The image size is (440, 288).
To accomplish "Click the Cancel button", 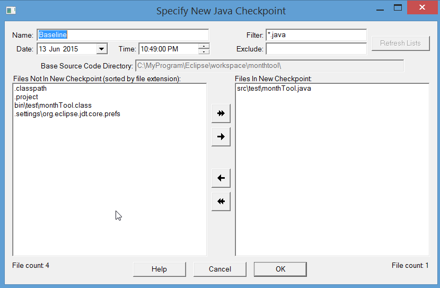I will 219,269.
